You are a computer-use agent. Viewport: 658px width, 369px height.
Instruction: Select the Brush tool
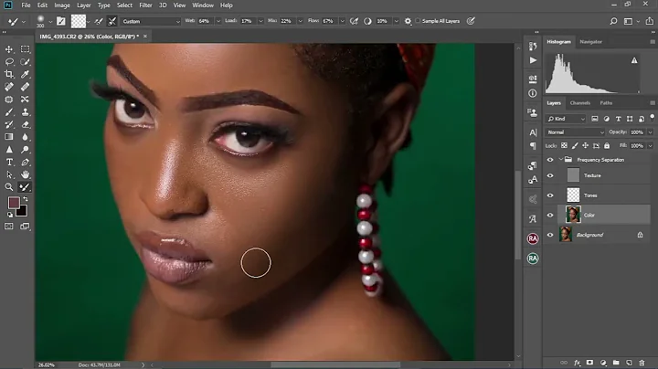click(x=9, y=112)
